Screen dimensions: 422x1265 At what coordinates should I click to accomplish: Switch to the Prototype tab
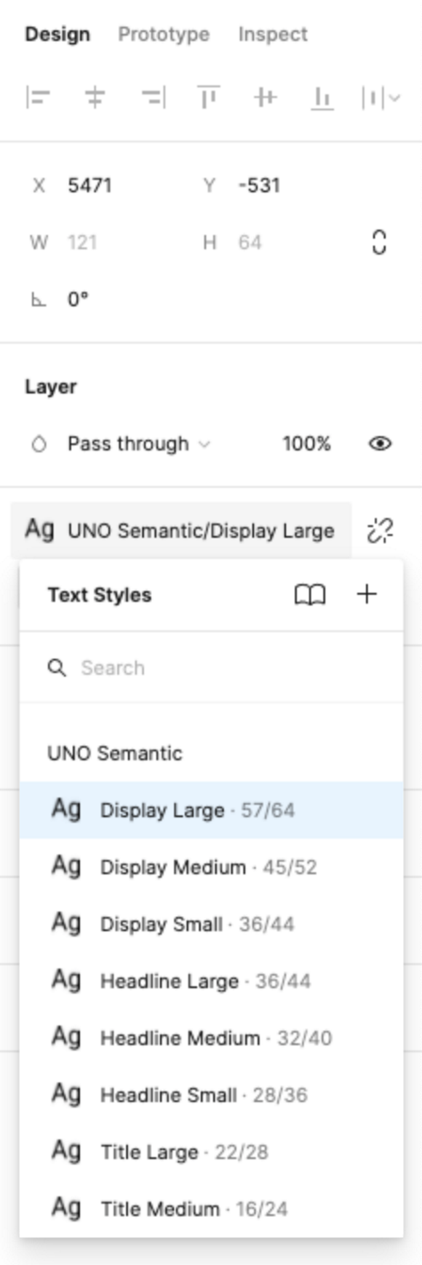point(163,34)
